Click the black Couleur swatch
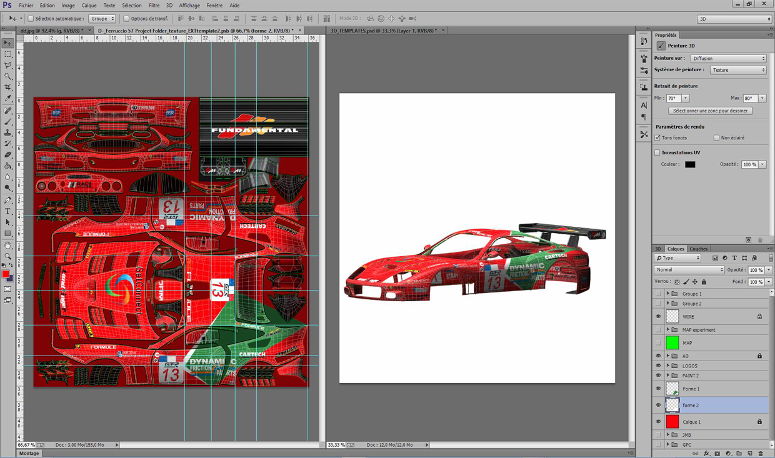The image size is (775, 458). [690, 164]
